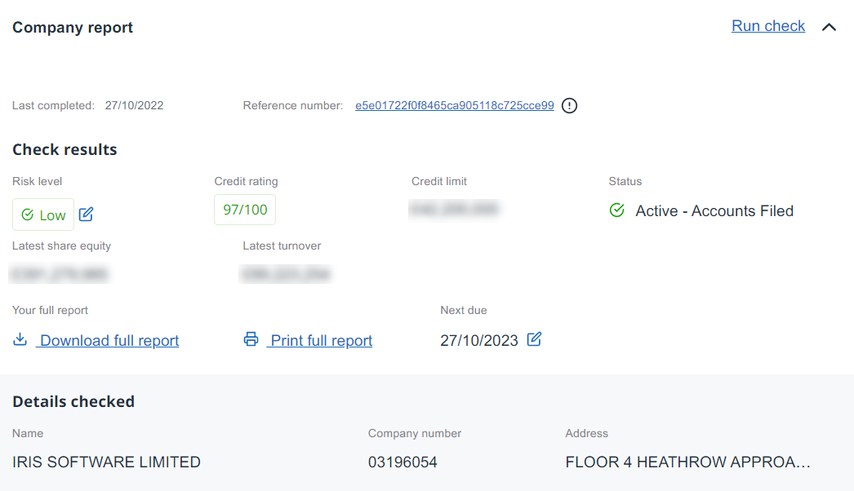Click the Run check link

(x=767, y=26)
